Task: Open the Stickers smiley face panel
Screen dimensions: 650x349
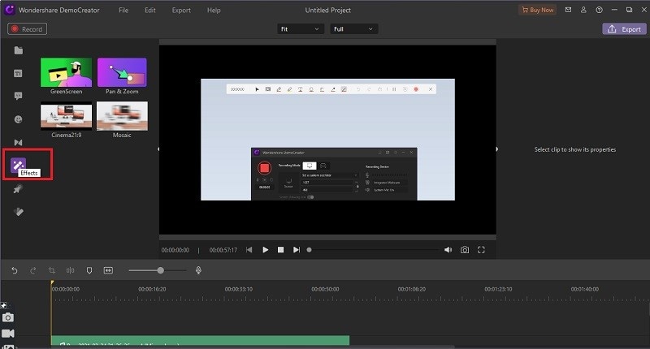Action: (x=18, y=119)
